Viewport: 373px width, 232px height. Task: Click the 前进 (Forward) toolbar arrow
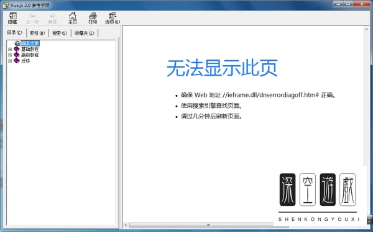click(x=53, y=18)
